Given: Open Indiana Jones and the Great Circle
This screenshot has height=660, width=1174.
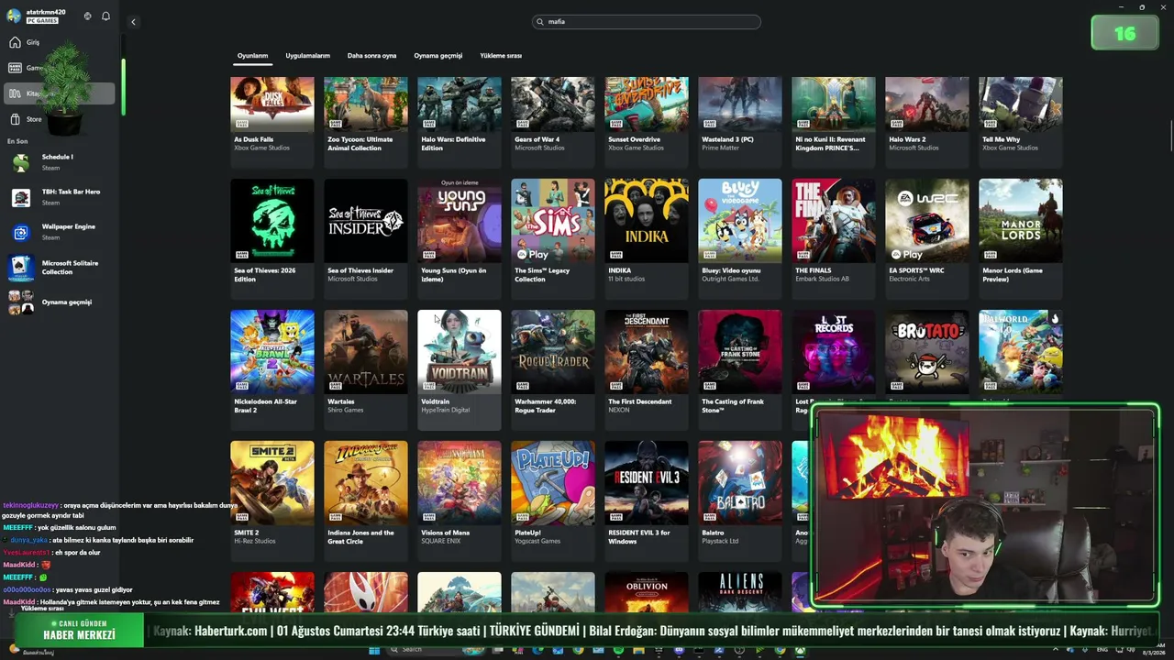Looking at the screenshot, I should (x=366, y=500).
